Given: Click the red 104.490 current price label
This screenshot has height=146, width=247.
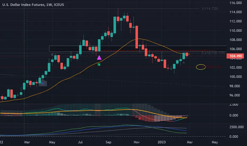Looking at the screenshot, I should coord(235,56).
